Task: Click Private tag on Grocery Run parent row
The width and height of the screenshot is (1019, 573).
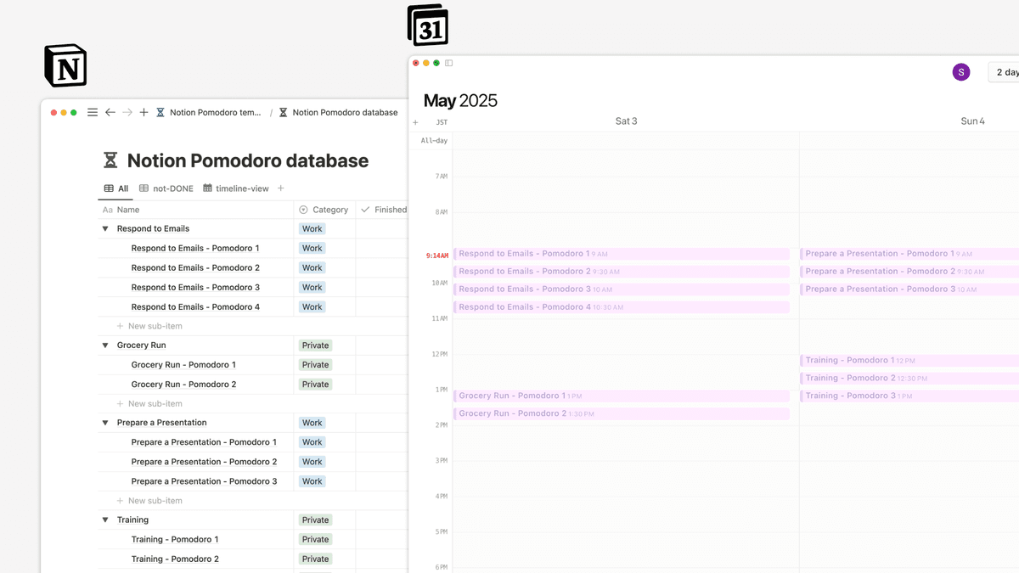Action: tap(315, 345)
